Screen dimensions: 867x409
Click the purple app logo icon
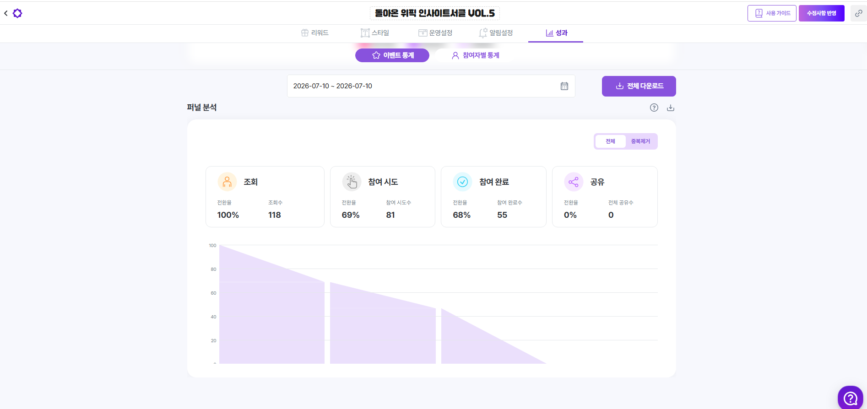(x=17, y=13)
